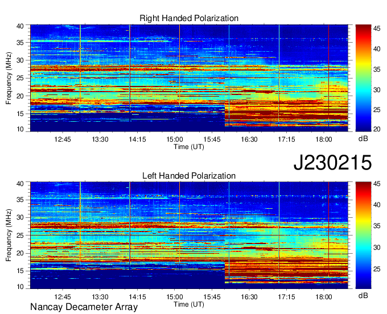Click the Right Handed Polarization spectrogram

[x=189, y=78]
